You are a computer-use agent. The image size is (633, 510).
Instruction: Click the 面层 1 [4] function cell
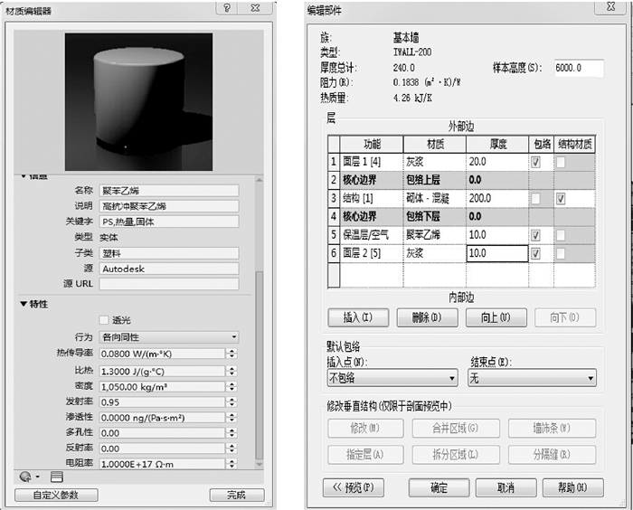click(x=372, y=163)
